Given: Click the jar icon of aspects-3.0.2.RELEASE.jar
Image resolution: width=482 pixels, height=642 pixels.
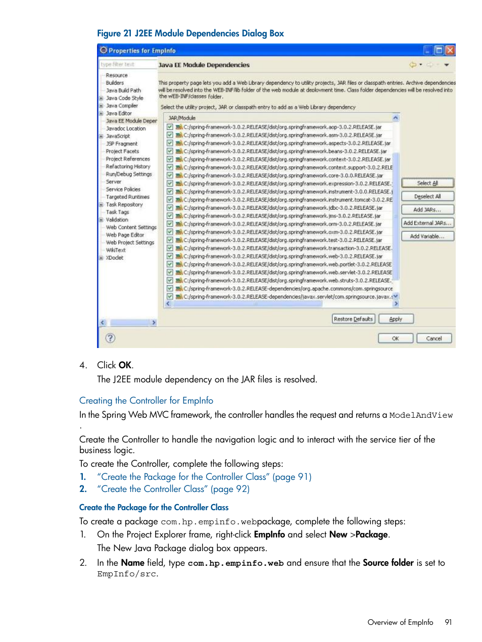Looking at the screenshot, I should [x=178, y=143].
